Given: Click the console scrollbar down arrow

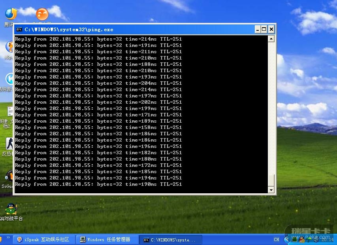Looking at the screenshot, I should [271, 190].
